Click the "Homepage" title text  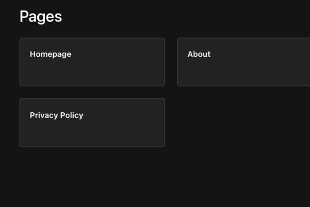point(51,54)
